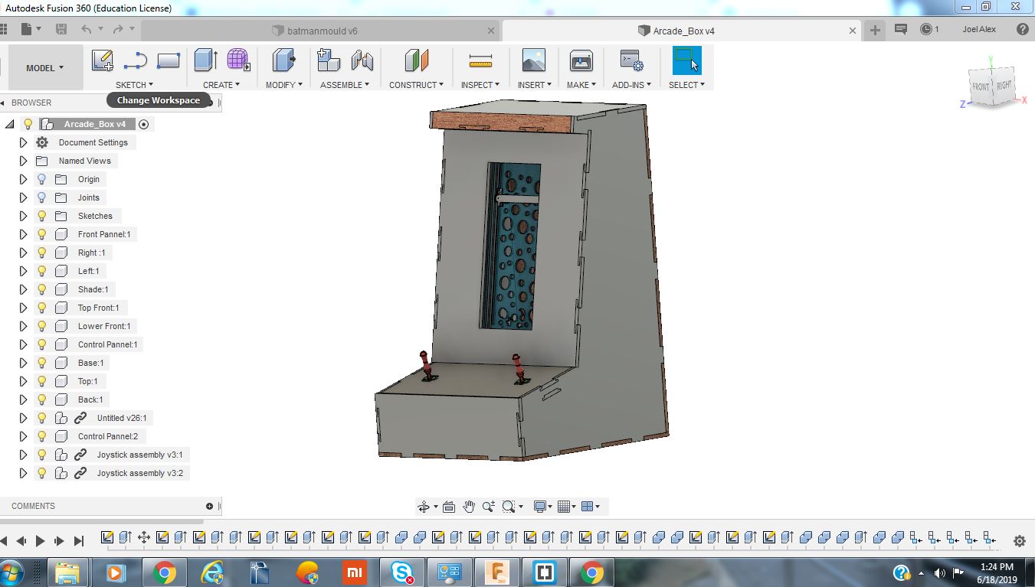Expand the Control Pannel:1 component
Viewport: 1035px width, 587px height.
click(23, 344)
